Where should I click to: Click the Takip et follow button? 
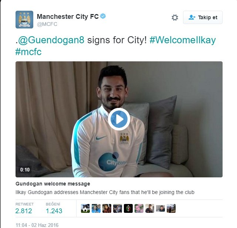tap(203, 17)
